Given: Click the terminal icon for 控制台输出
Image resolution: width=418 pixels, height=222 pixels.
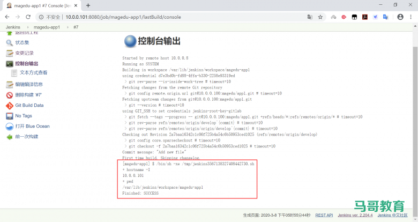Looking at the screenshot, I should click(9, 63).
